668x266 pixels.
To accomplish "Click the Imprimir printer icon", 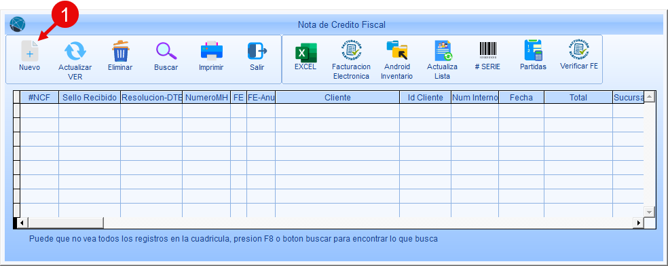I will click(x=212, y=51).
